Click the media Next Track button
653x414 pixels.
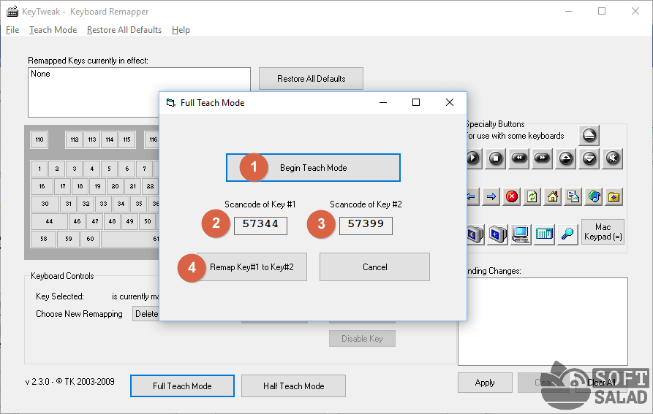542,158
